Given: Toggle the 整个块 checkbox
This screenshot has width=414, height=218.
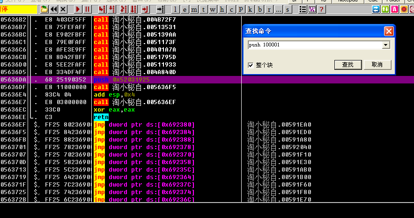Looking at the screenshot, I should point(251,65).
